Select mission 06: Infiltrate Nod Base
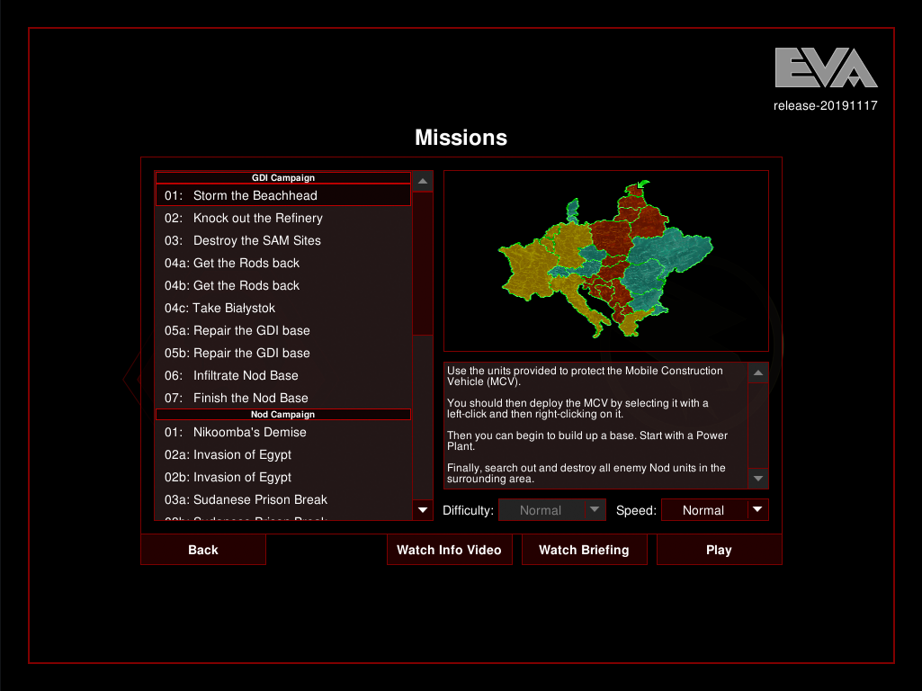 (x=282, y=375)
